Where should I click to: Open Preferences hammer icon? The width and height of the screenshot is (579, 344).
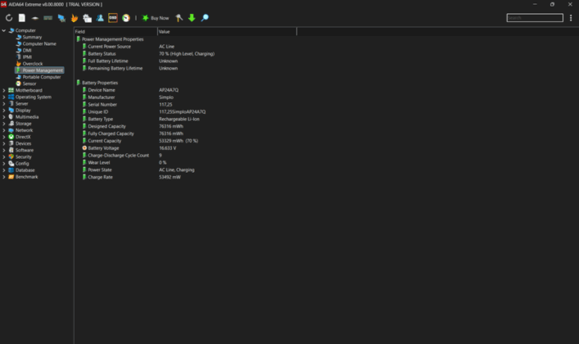pyautogui.click(x=179, y=18)
